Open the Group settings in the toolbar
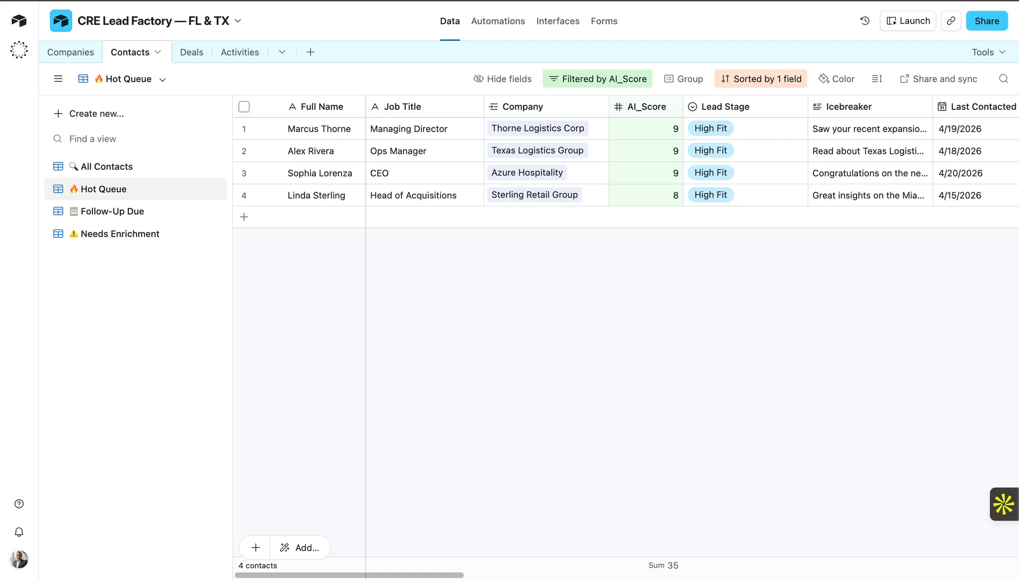 [684, 79]
